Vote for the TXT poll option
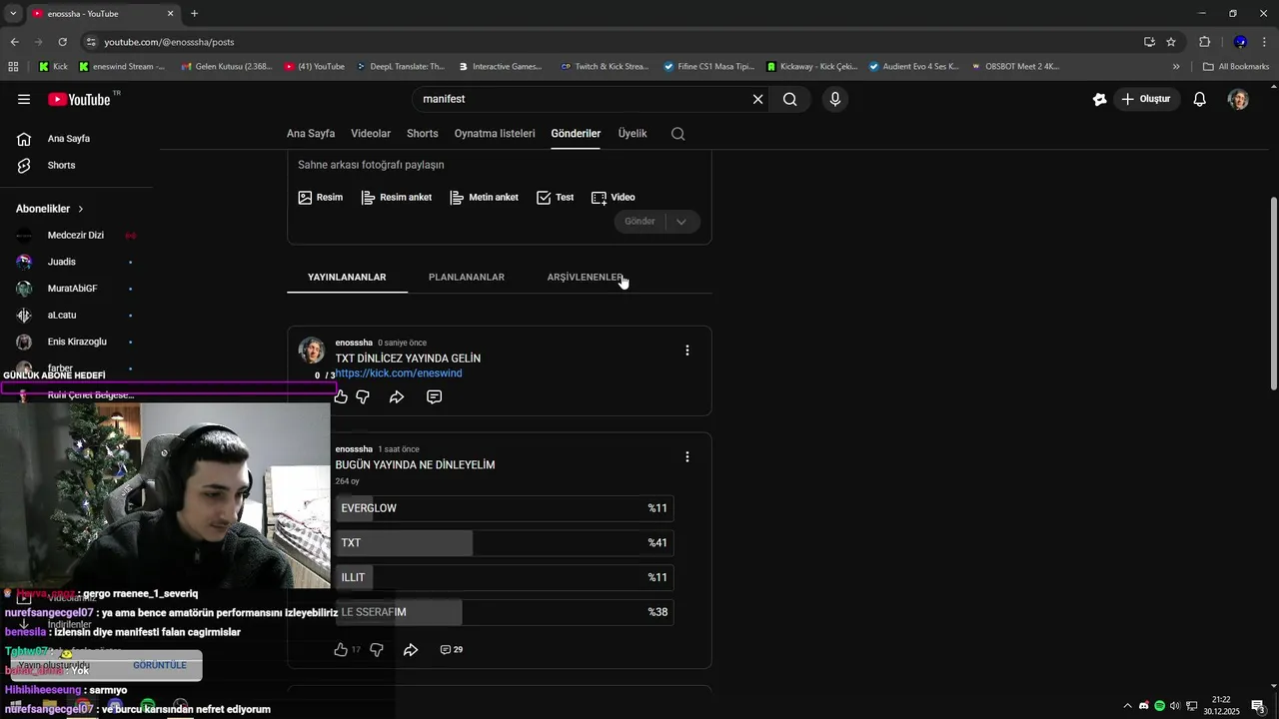The image size is (1279, 719). (x=504, y=543)
